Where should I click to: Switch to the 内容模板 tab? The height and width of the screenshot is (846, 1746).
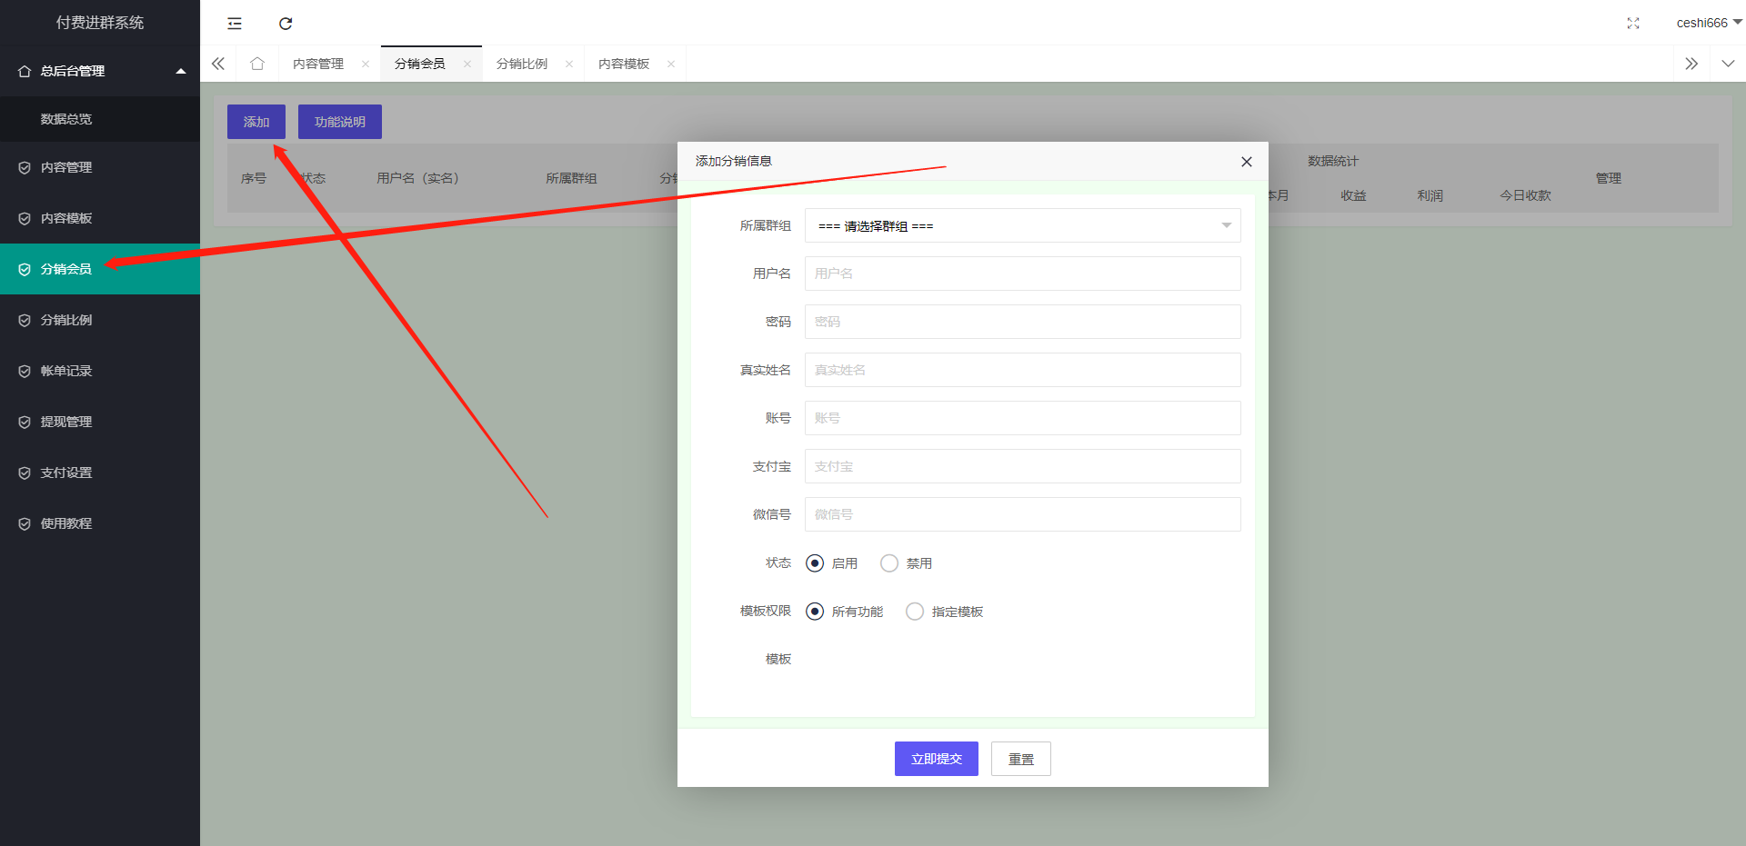click(x=623, y=63)
